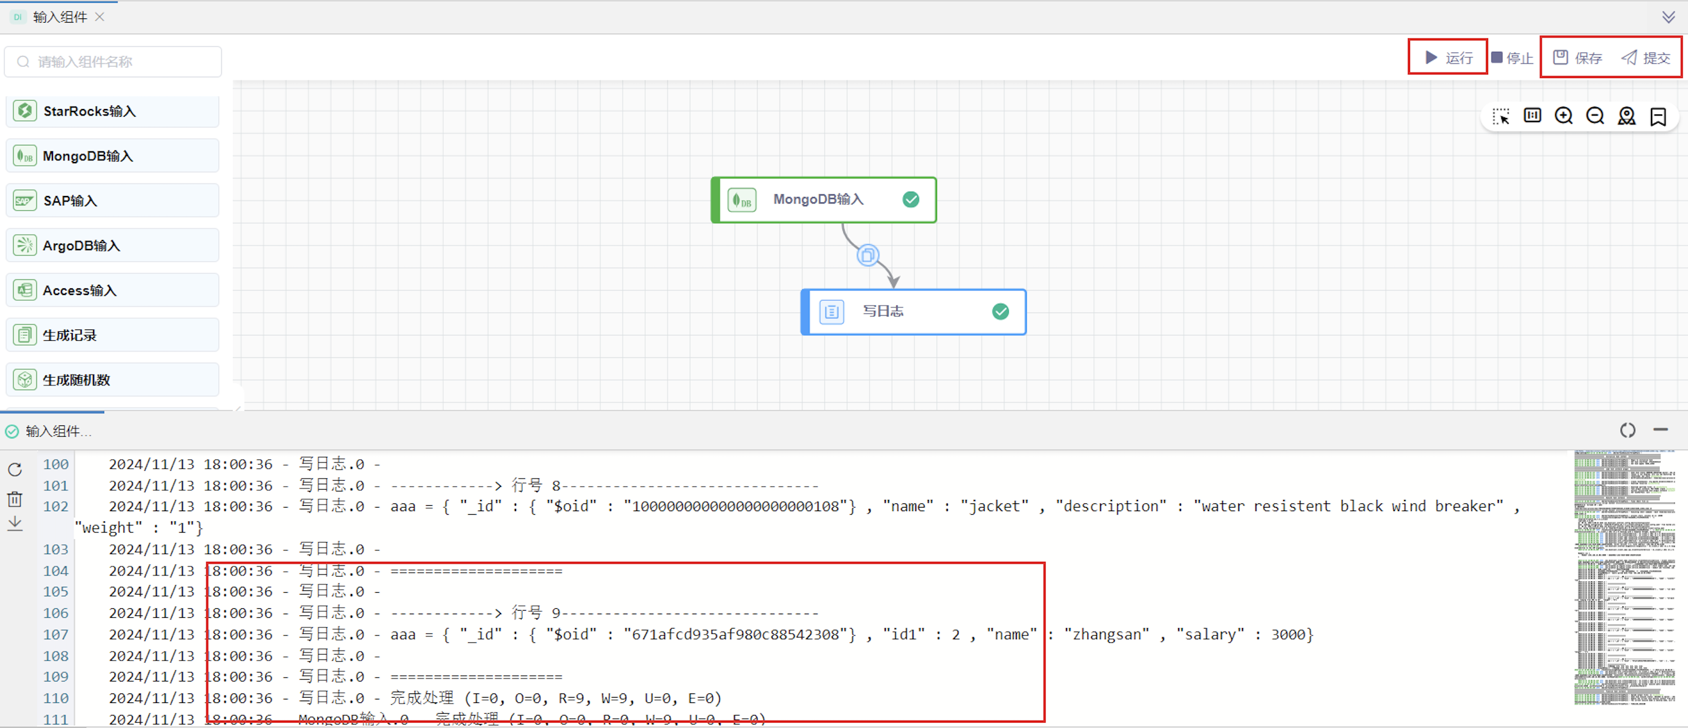
Task: Click the zoom out canvas icon
Action: coord(1595,116)
